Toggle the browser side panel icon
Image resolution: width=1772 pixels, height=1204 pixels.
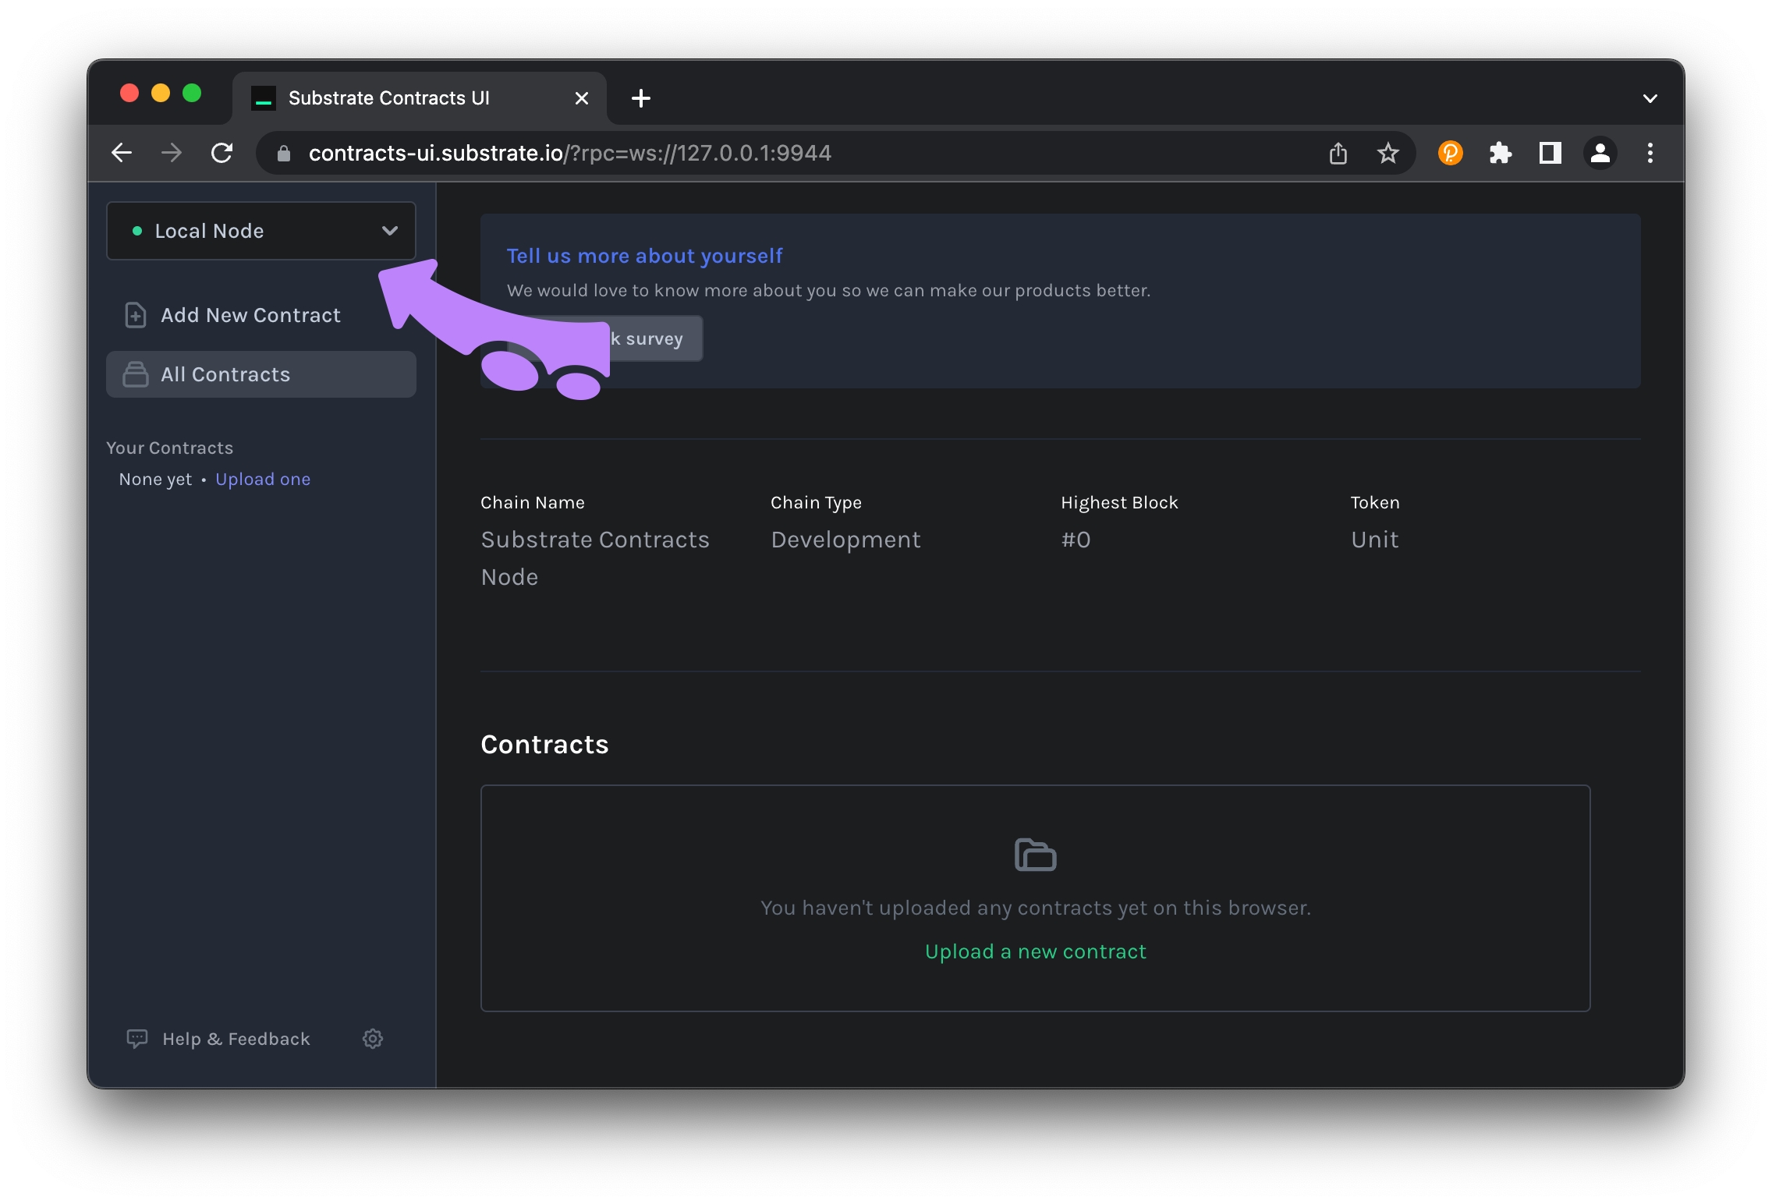pyautogui.click(x=1550, y=153)
